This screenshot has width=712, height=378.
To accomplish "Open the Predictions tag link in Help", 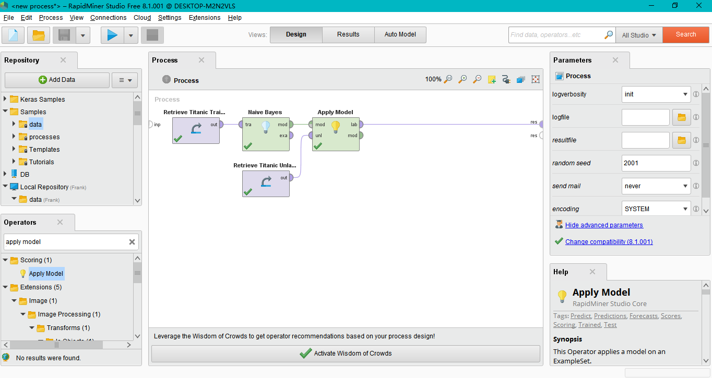I will point(610,316).
